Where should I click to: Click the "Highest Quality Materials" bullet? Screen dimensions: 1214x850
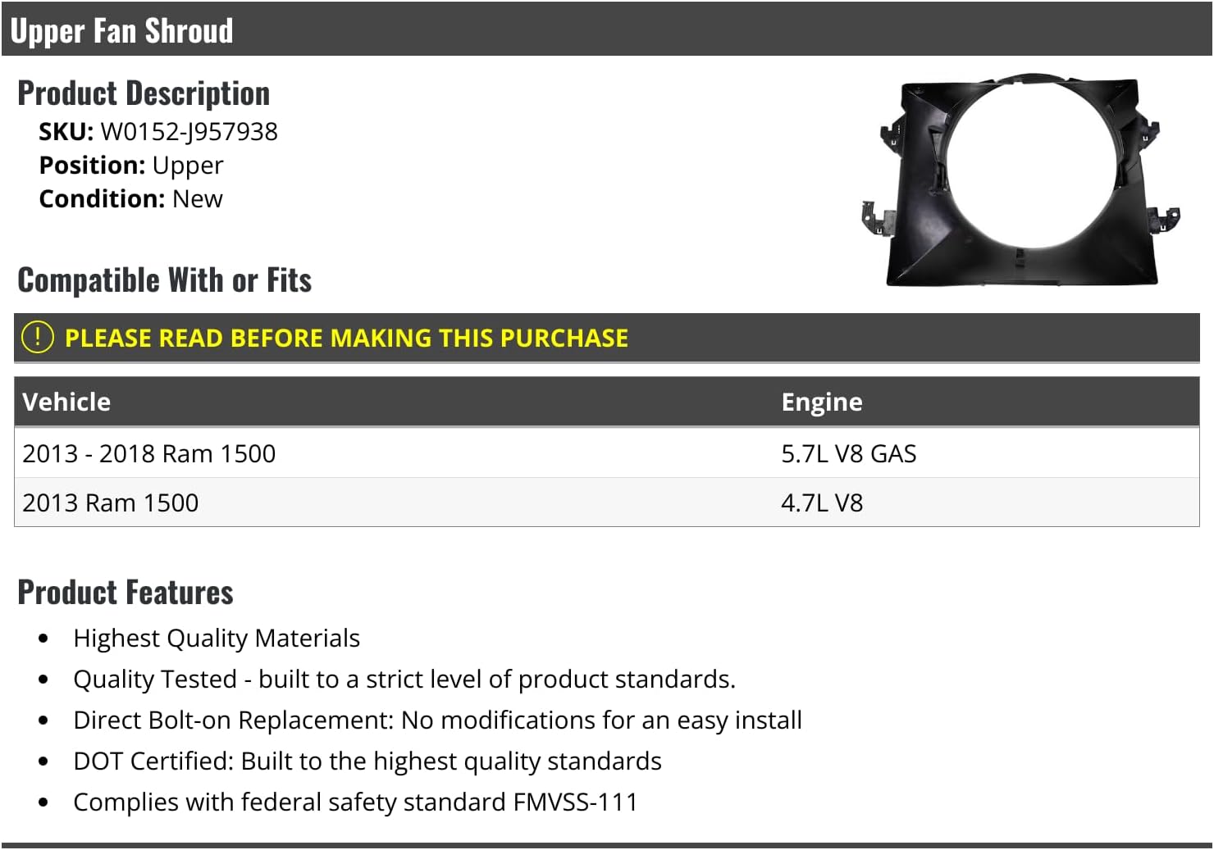[217, 638]
